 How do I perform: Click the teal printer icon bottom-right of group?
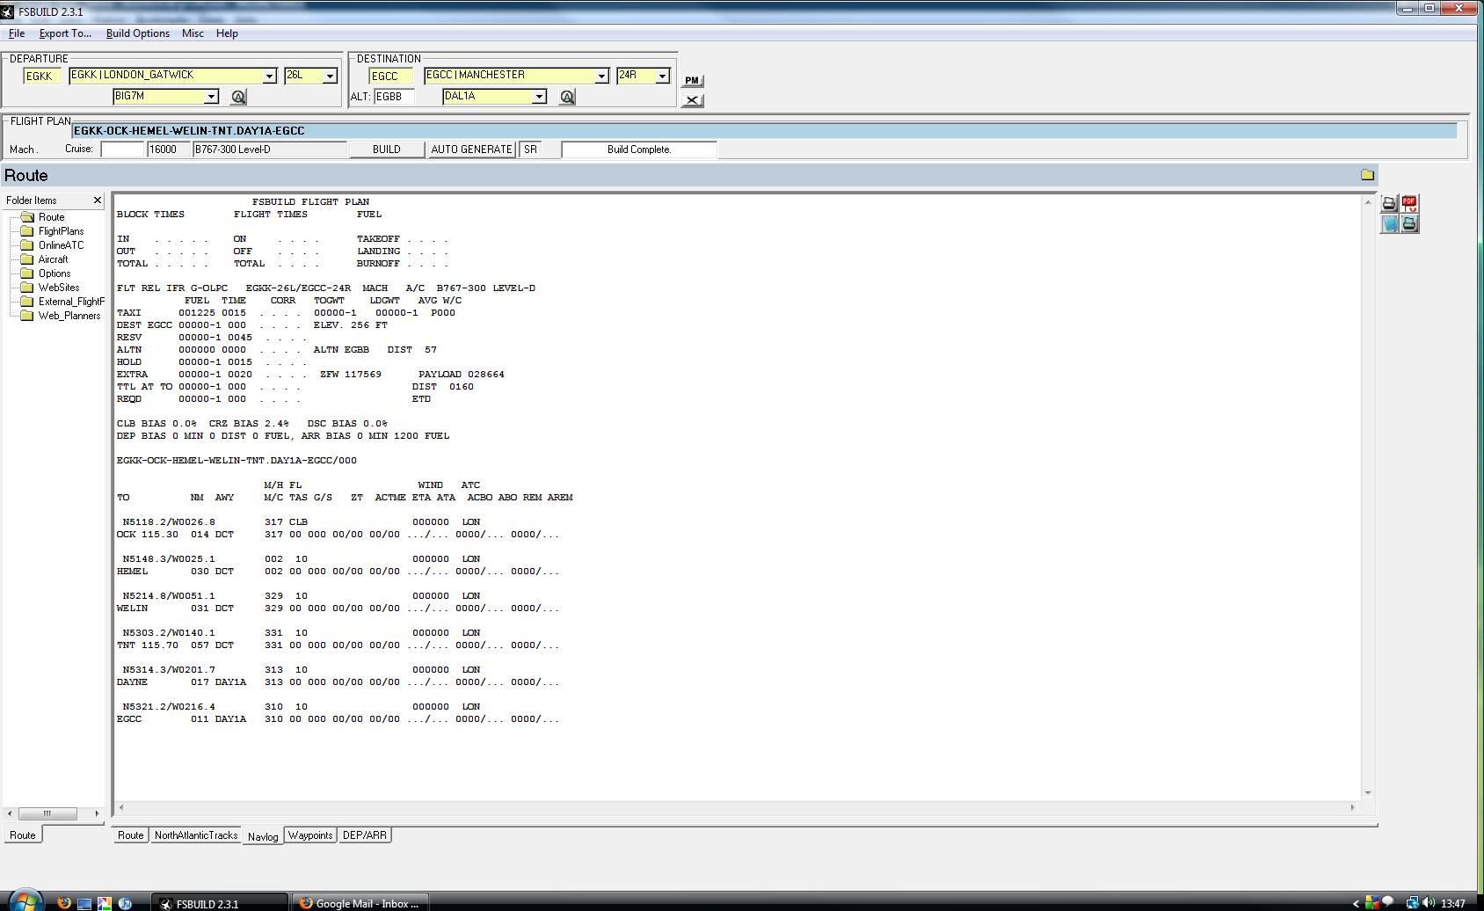1409,224
